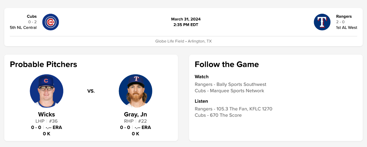Image resolution: width=367 pixels, height=147 pixels.
Task: Click Rangers Bally Sports Southwest broadcast
Action: (230, 84)
